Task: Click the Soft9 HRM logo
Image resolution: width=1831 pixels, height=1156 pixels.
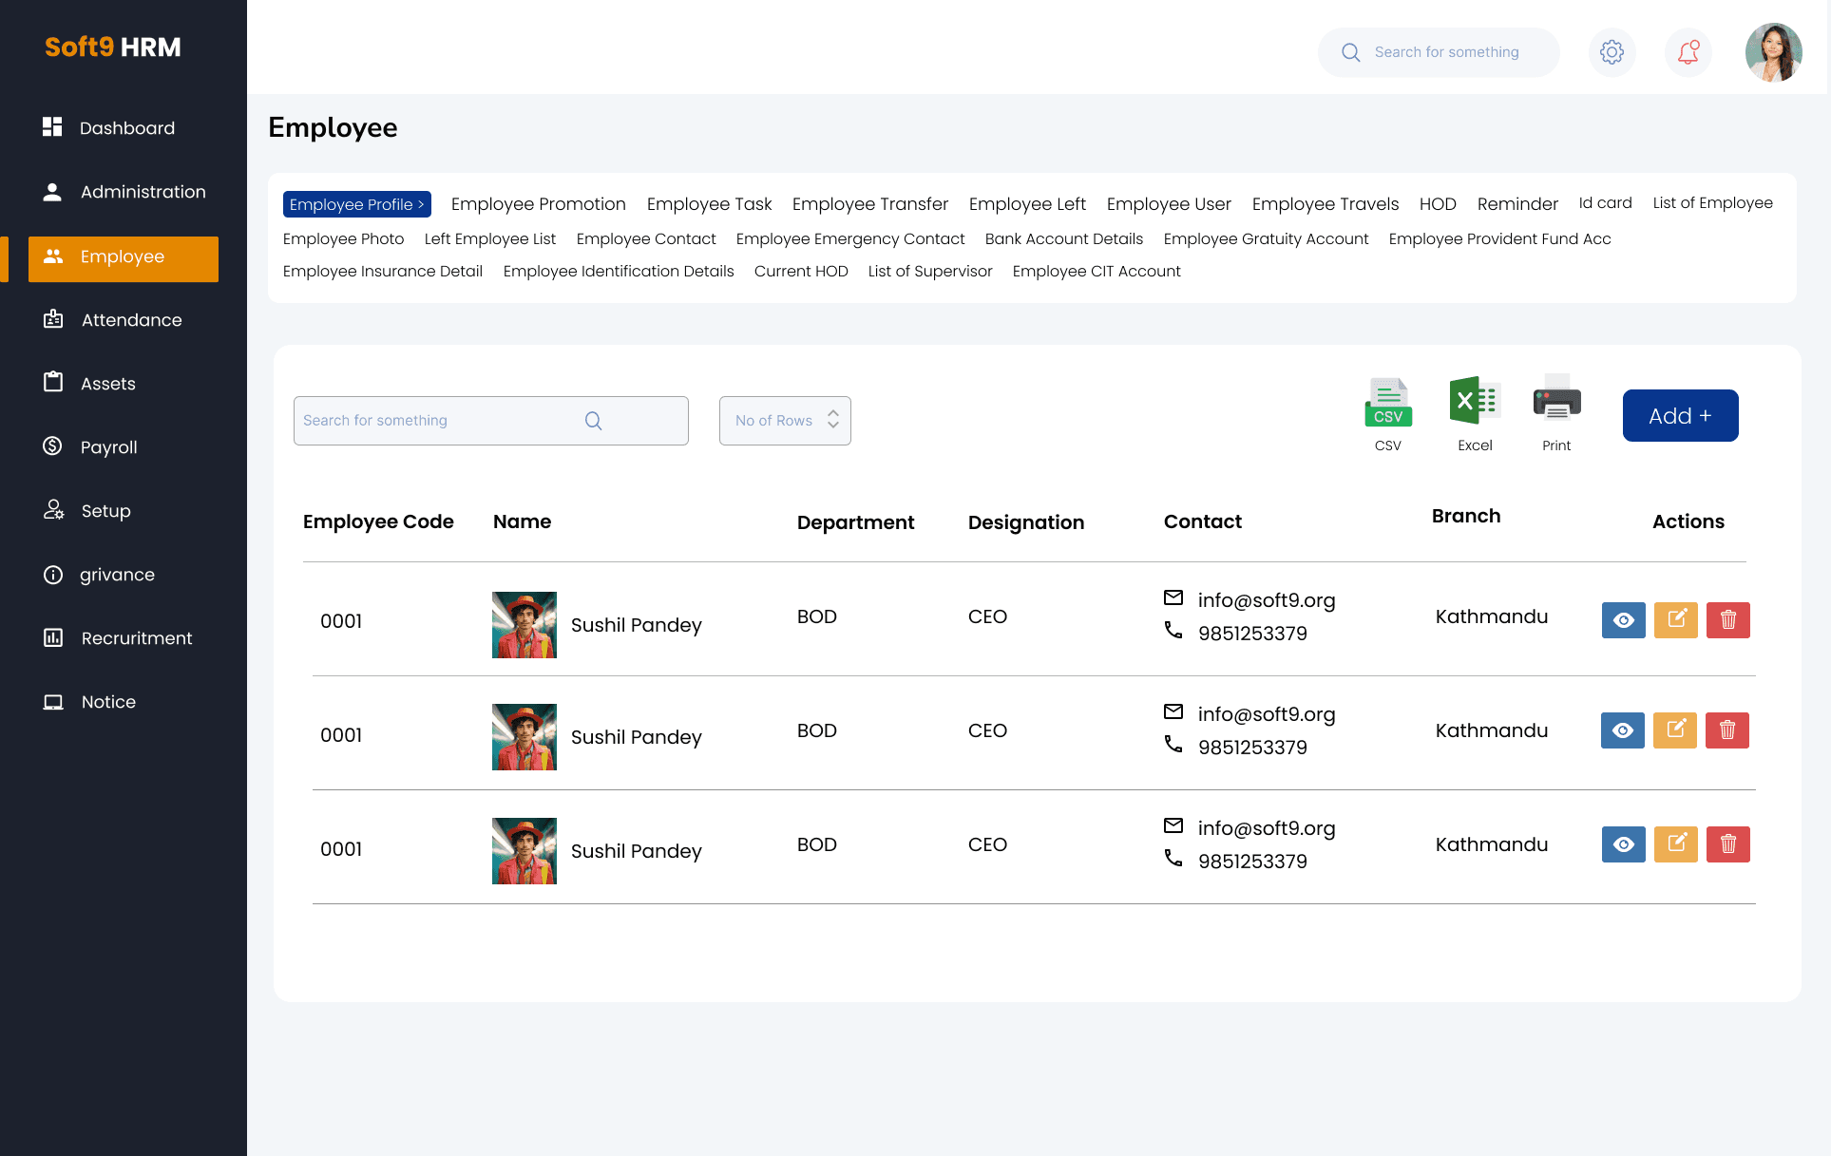Action: coord(113,47)
